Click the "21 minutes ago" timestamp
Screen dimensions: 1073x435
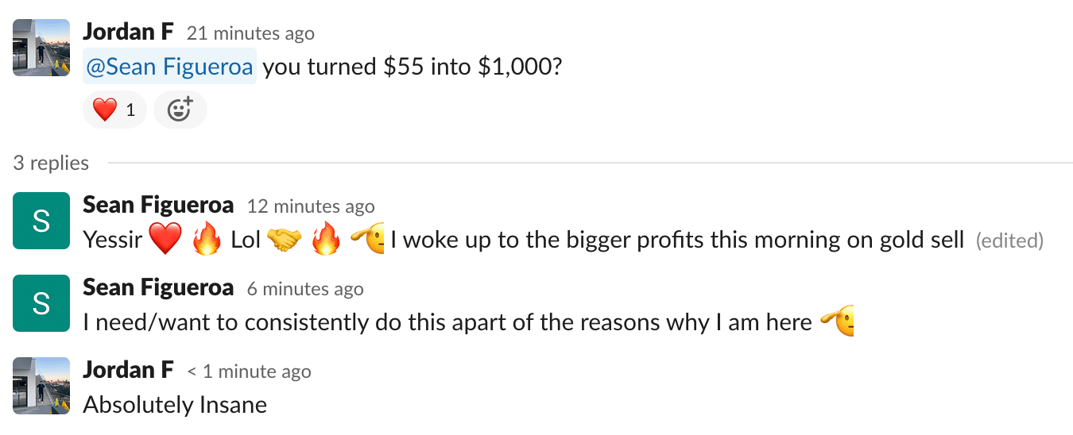pyautogui.click(x=250, y=33)
